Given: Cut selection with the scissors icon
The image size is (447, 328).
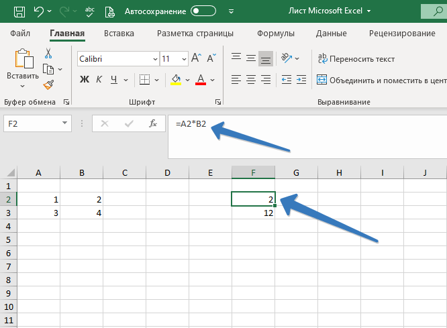Looking at the screenshot, I should pos(48,53).
